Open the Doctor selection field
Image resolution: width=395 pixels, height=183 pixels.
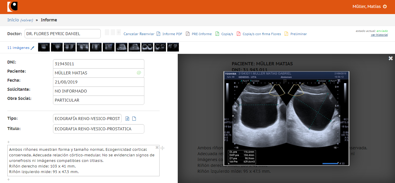point(63,34)
